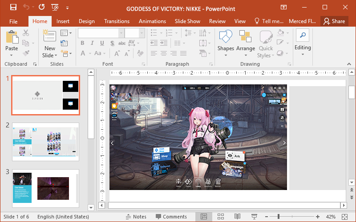Go to the Slide Show tab

tap(187, 21)
